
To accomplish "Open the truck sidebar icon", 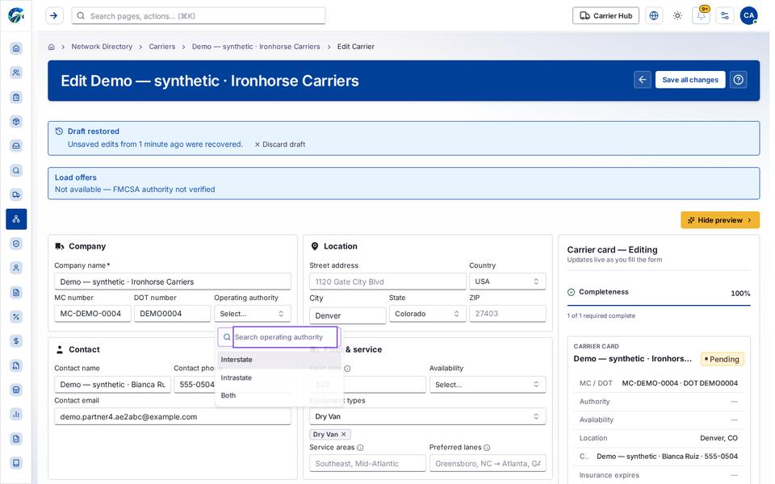I will 16,194.
